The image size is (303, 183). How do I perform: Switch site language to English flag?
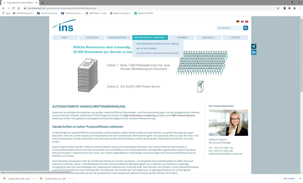point(242,22)
